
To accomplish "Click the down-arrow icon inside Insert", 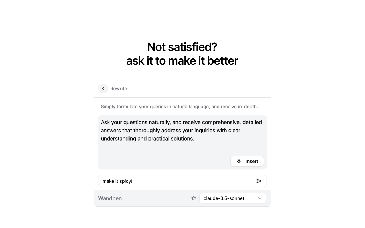I will coord(239,161).
